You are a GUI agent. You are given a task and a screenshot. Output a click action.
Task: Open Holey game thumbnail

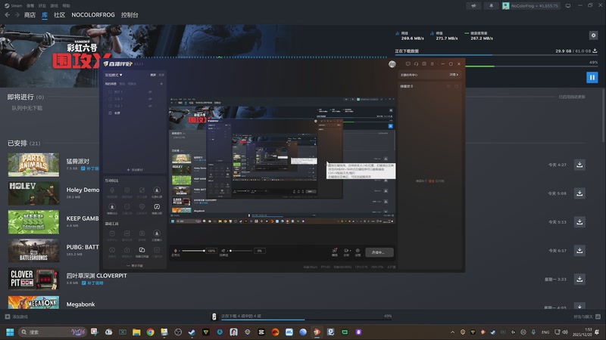tap(33, 193)
